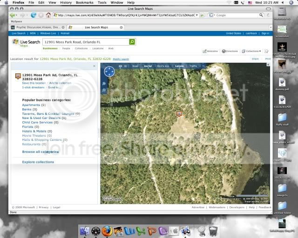
Task: Open the Bookmarks menu
Action: [x=84, y=2]
